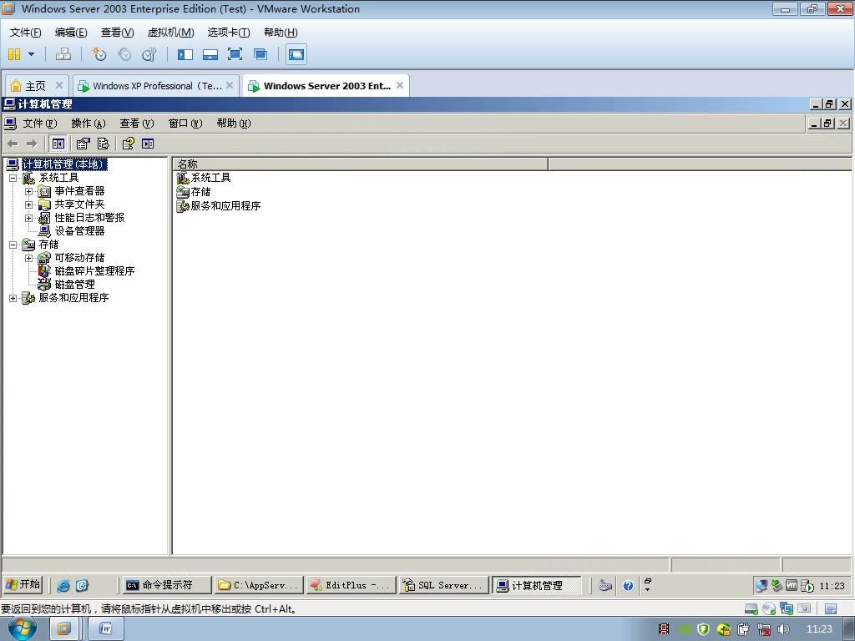The height and width of the screenshot is (641, 855).
Task: Open the 操作(A) menu in 计算机管理
Action: coord(89,124)
